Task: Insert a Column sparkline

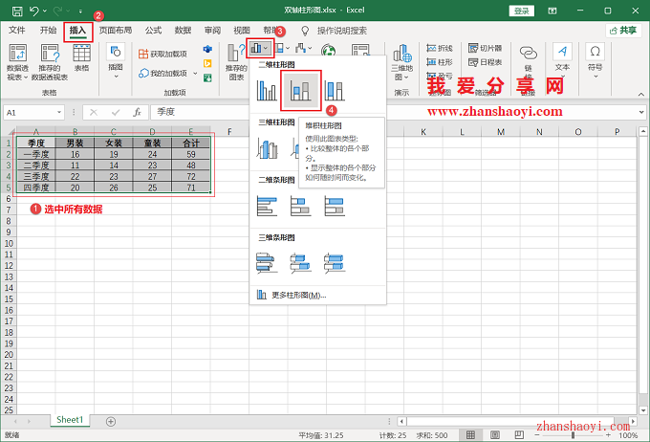Action: [440, 62]
